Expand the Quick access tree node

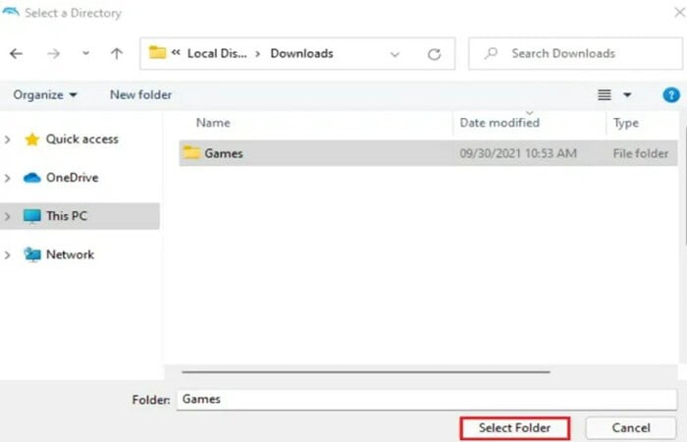(8, 139)
